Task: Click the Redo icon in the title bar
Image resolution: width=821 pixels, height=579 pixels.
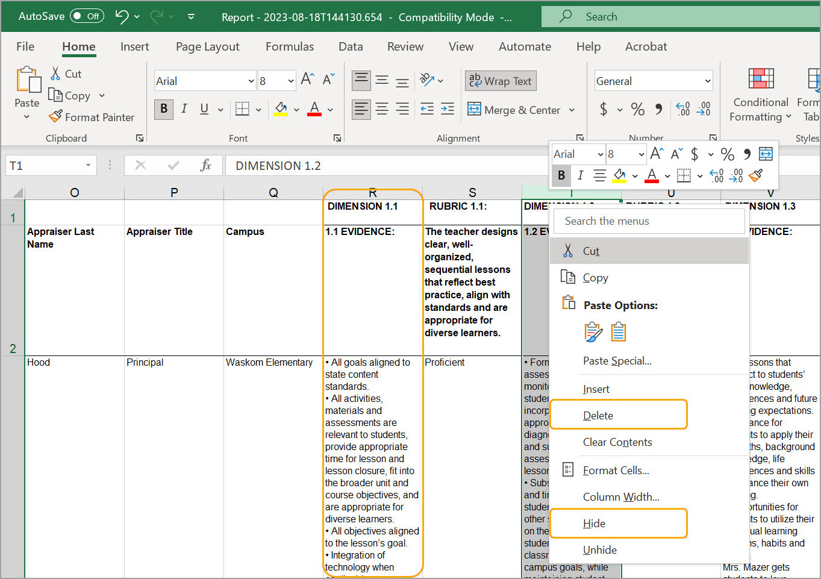Action: click(157, 17)
